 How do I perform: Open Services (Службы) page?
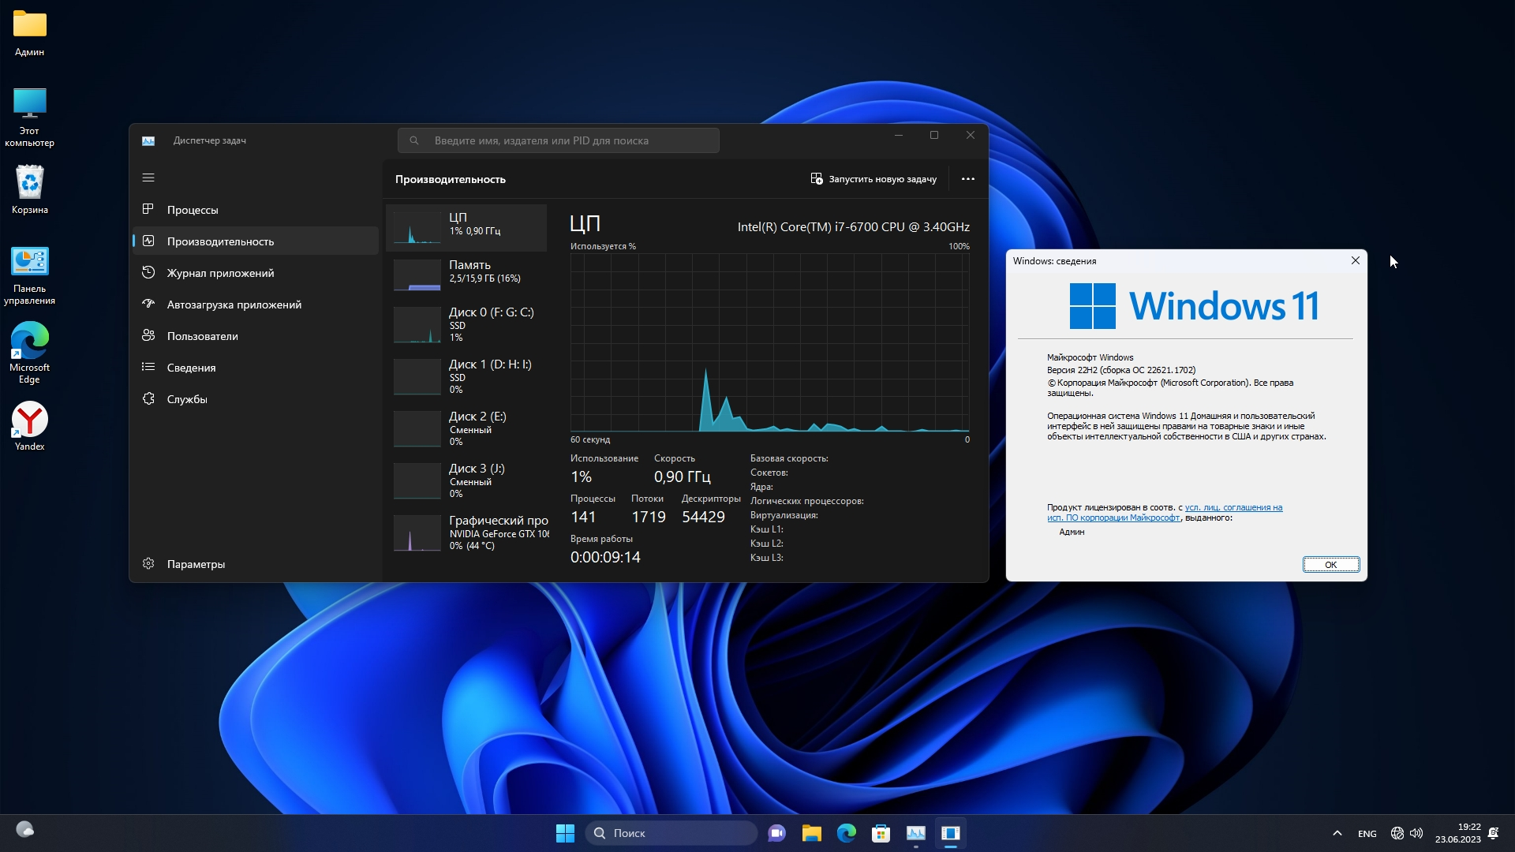point(187,399)
